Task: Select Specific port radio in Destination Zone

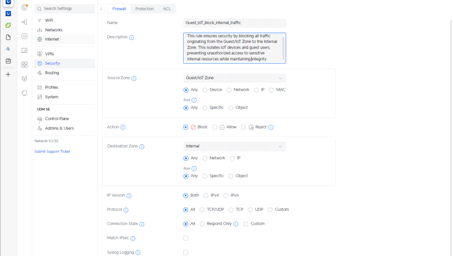Action: tap(205, 176)
